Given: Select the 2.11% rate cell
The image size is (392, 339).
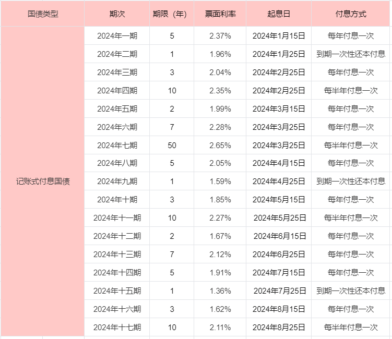Looking at the screenshot, I should click(220, 327).
